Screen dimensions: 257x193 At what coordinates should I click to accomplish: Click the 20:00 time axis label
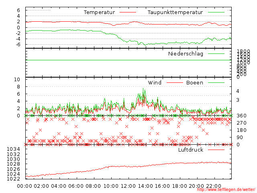coord(196,186)
